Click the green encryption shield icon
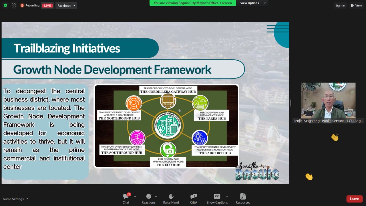Viewport: 366px width, 206px height. coord(5,5)
